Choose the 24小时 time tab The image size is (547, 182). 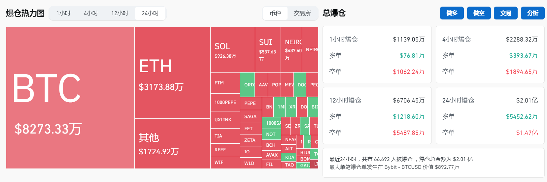[x=150, y=14]
